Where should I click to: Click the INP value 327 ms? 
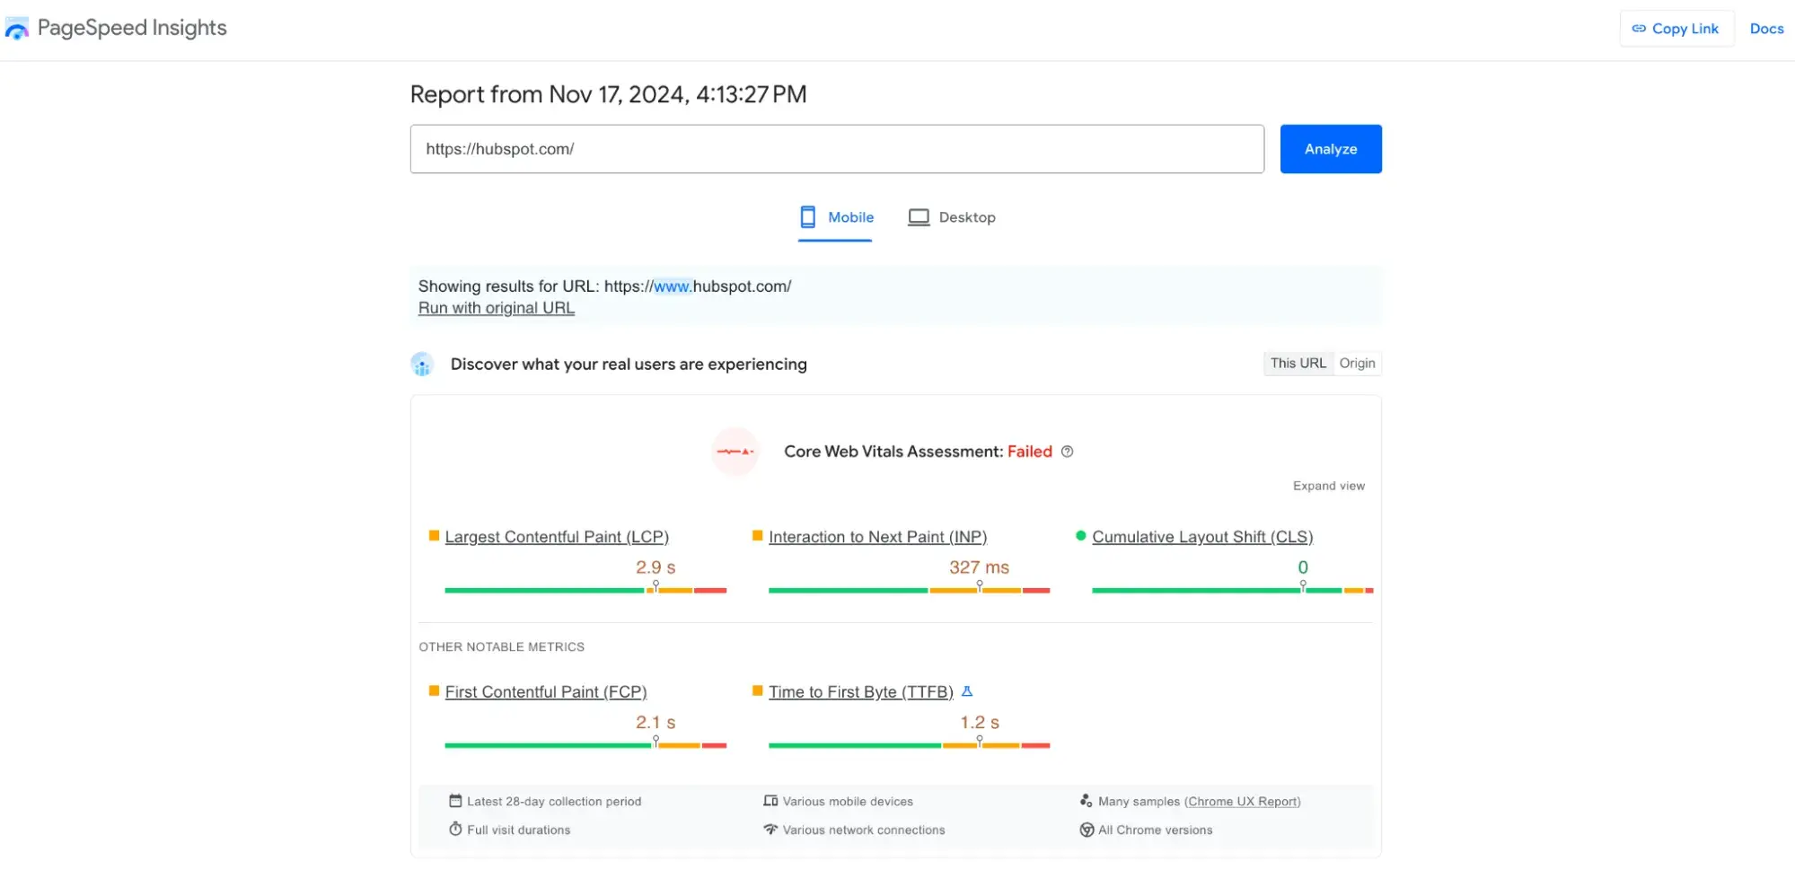pyautogui.click(x=979, y=567)
